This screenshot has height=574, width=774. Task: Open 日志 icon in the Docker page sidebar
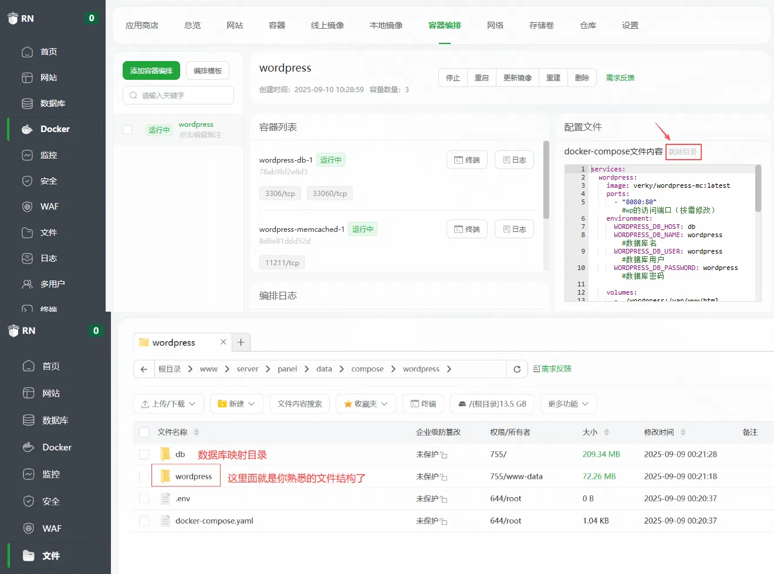click(27, 258)
